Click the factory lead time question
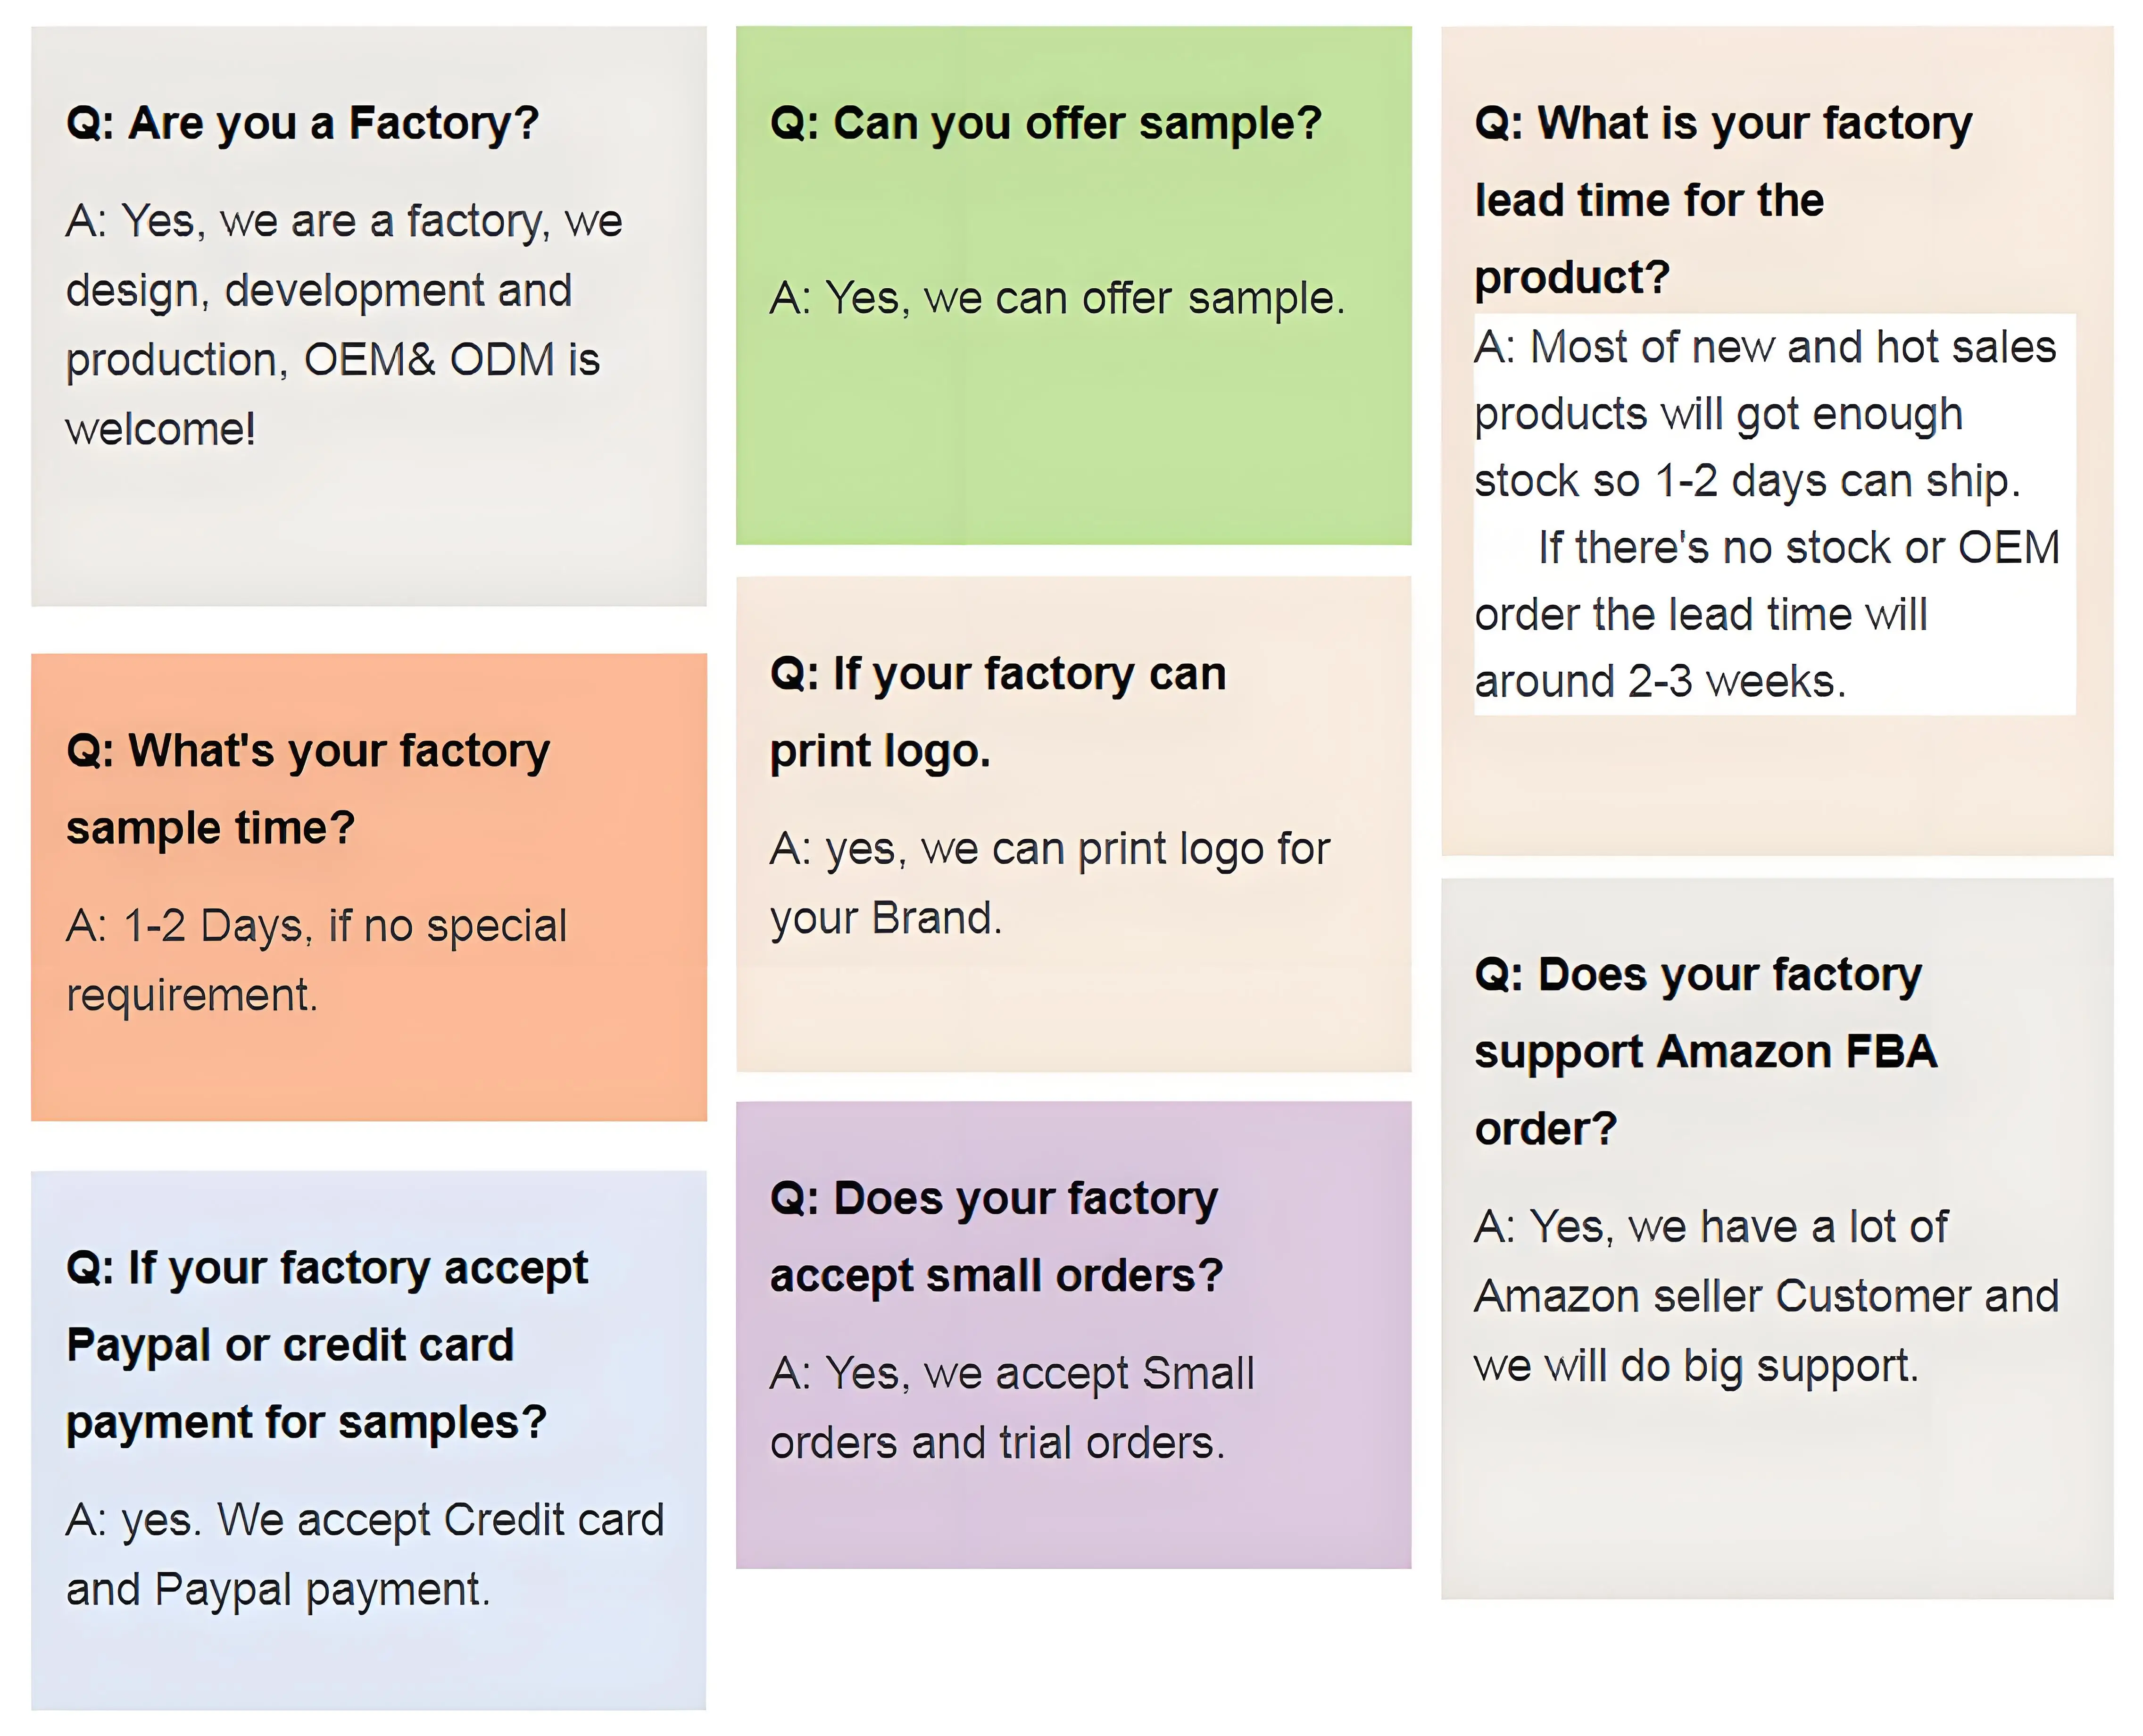The width and height of the screenshot is (2143, 1736). pyautogui.click(x=1722, y=200)
